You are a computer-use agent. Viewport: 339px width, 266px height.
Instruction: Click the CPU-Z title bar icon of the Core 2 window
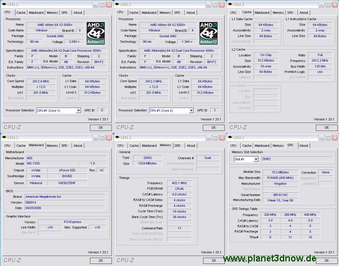117,5
